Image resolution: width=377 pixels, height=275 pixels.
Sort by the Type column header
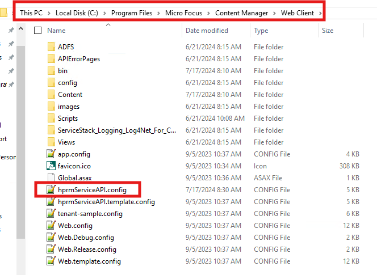261,31
